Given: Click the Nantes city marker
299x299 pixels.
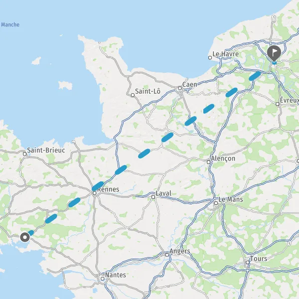Looking at the screenshot, I should point(102,279).
